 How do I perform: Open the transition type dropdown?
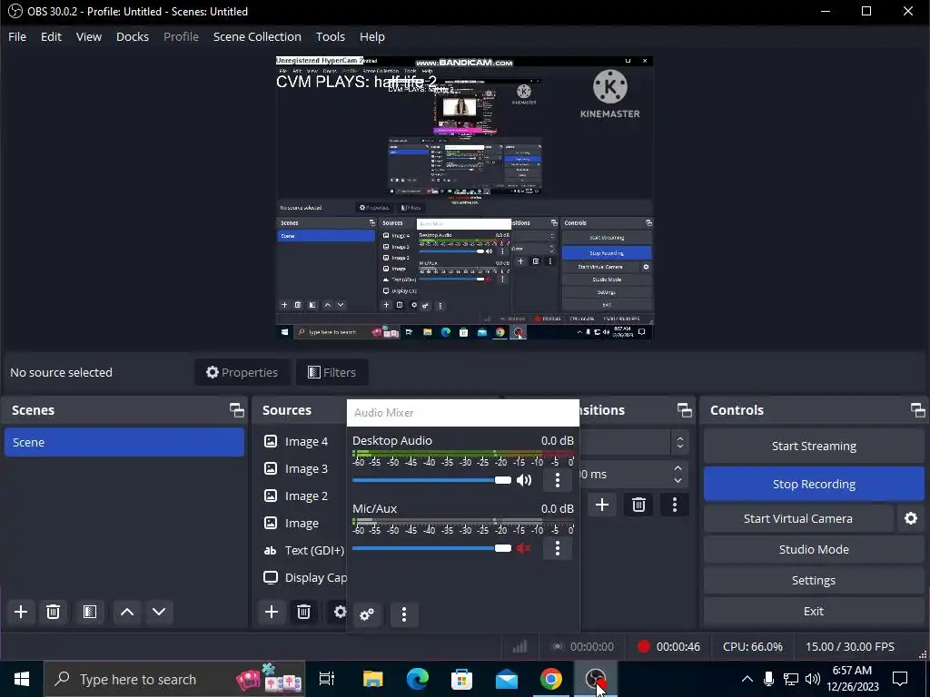(x=633, y=442)
